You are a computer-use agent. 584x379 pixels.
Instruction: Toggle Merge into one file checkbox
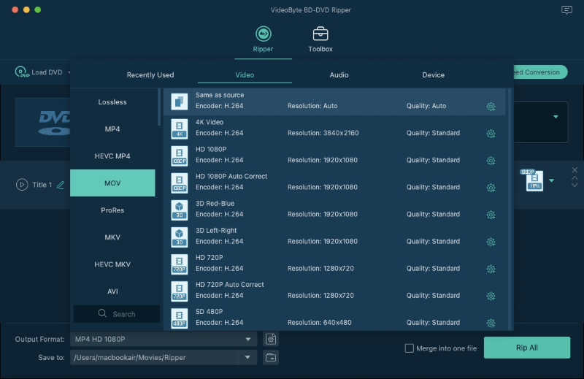tap(410, 348)
